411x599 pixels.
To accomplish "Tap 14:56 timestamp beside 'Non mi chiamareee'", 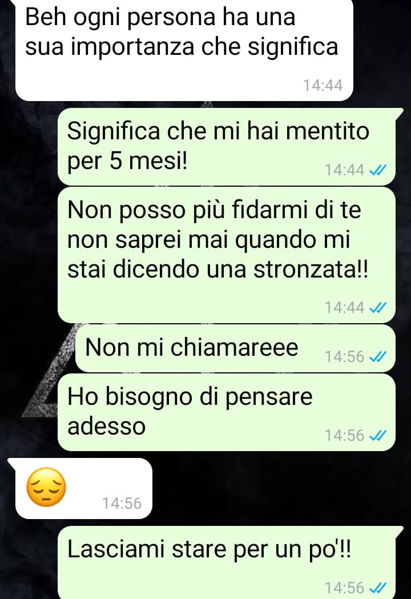I will pyautogui.click(x=345, y=356).
